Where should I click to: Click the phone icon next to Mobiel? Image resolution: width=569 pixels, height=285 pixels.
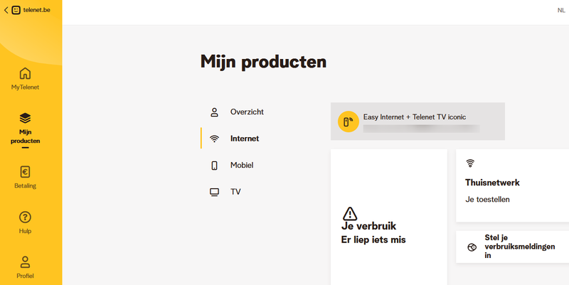click(214, 166)
